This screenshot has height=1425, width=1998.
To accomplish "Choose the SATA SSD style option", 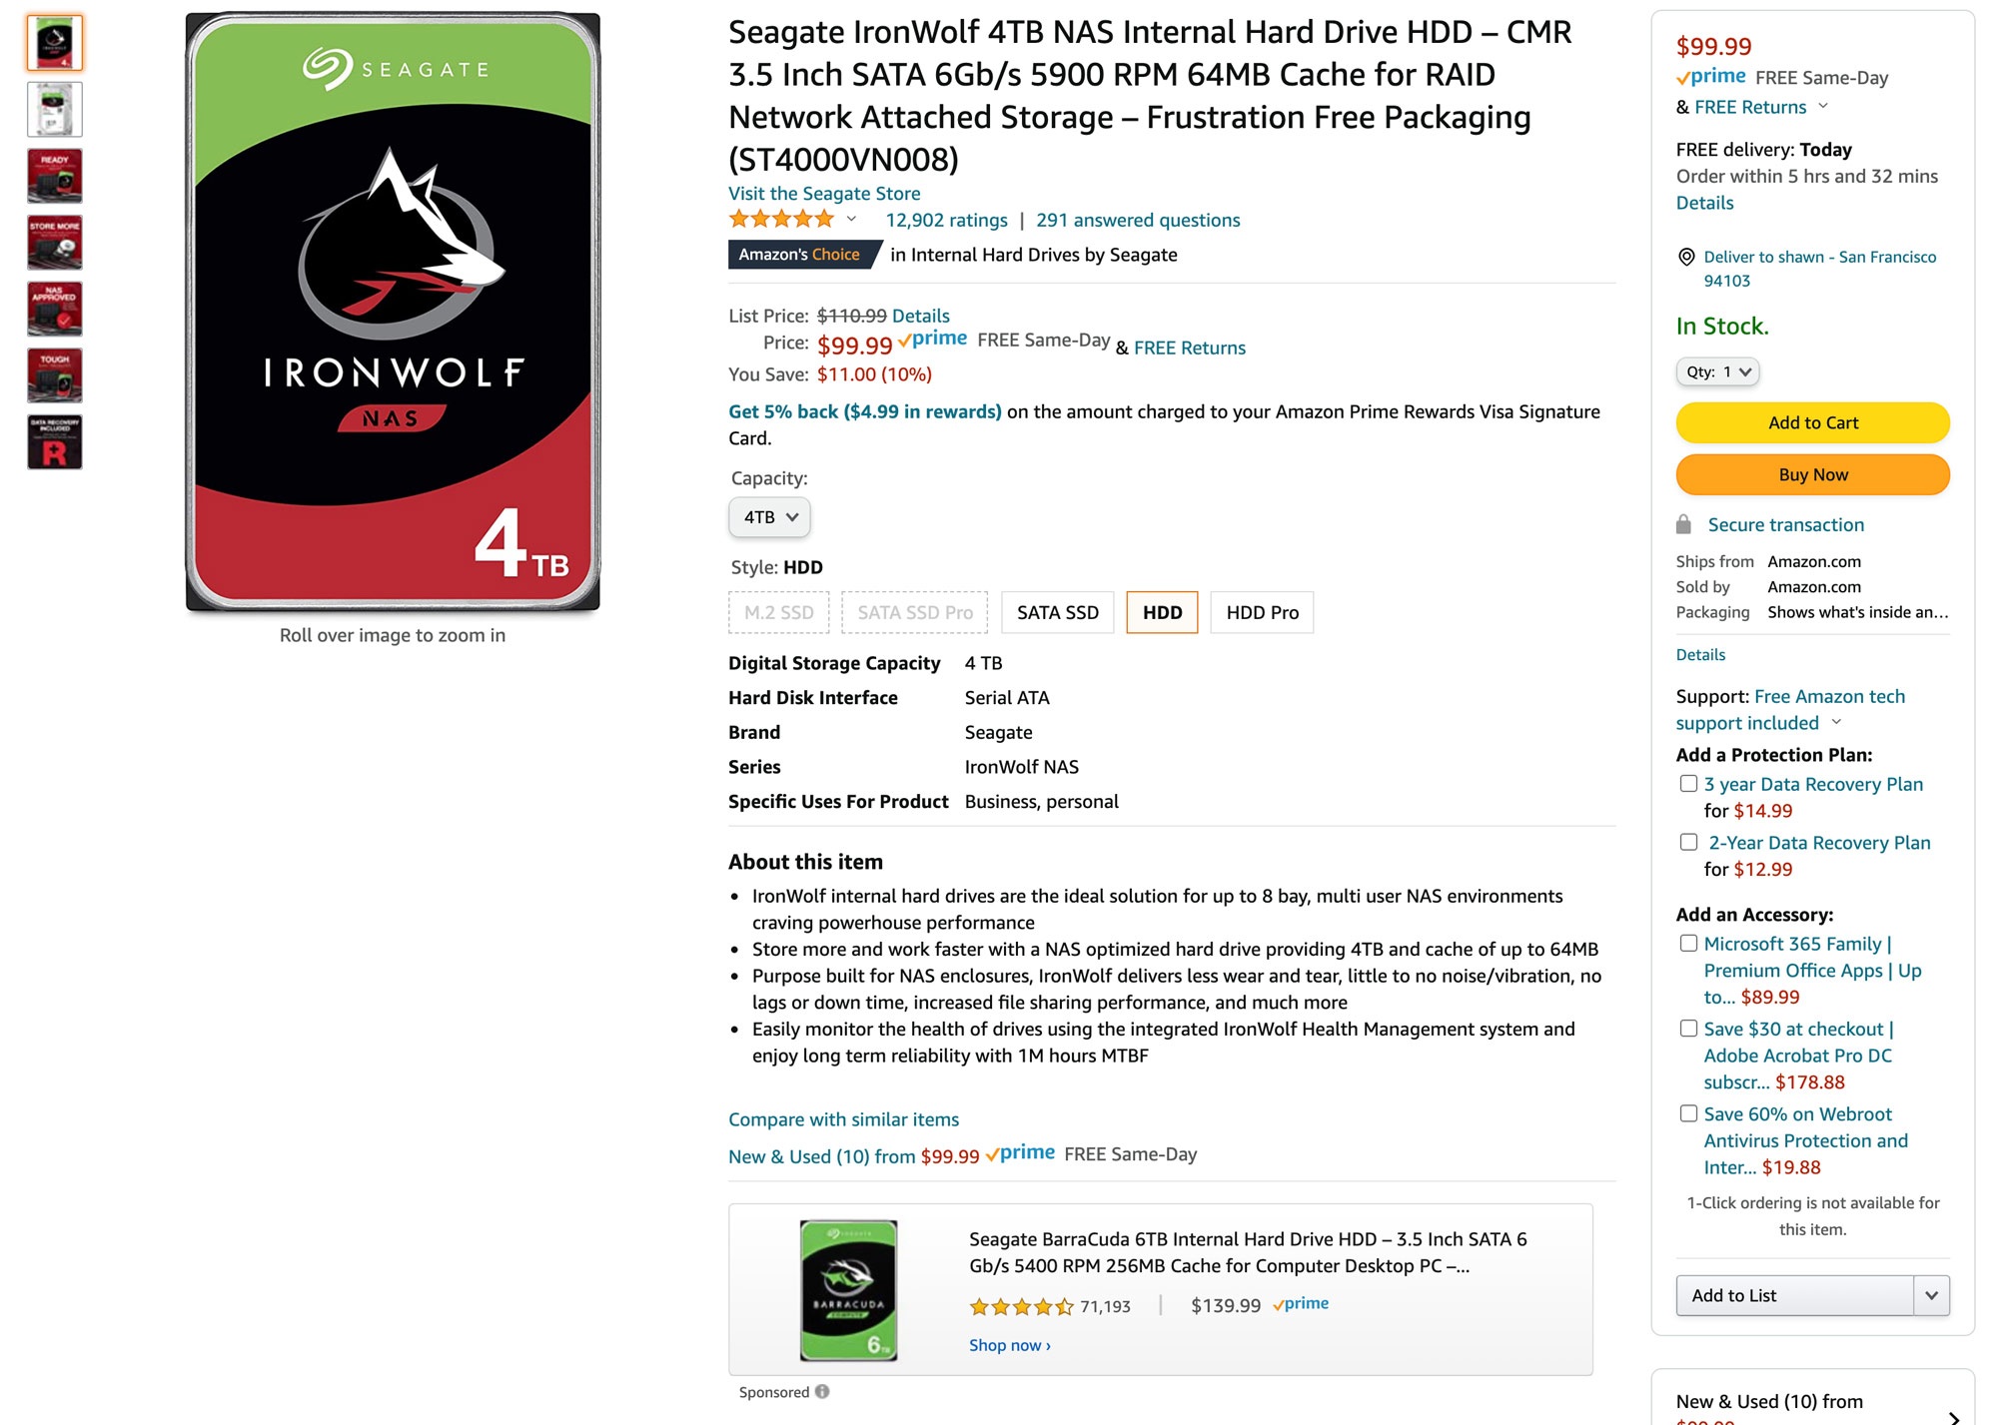I will pos(1057,612).
